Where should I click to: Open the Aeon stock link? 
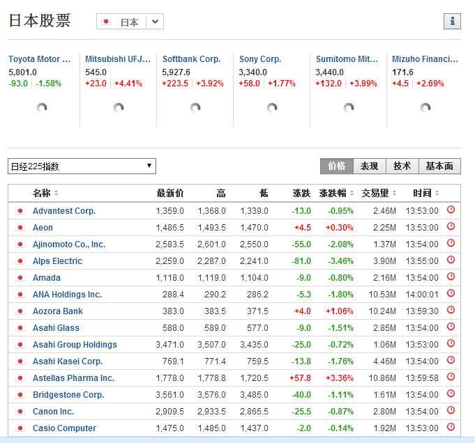tap(43, 228)
